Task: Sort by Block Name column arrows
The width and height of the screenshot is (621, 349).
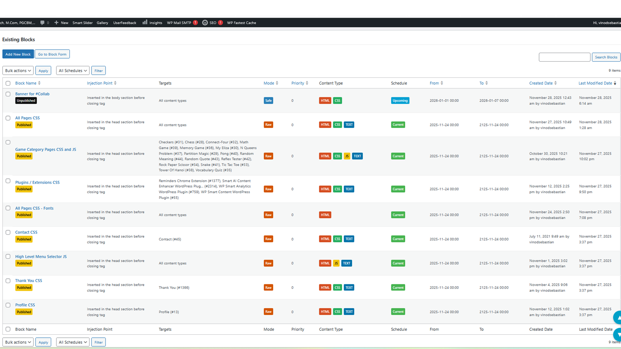Action: [39, 83]
